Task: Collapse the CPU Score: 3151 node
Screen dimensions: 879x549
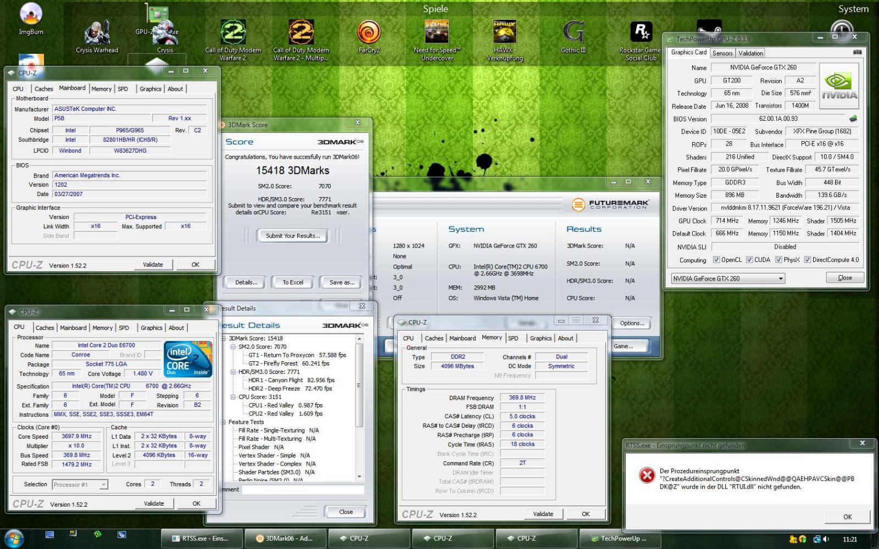Action: click(233, 396)
